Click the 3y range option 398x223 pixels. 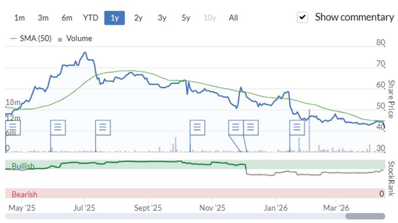coord(162,18)
